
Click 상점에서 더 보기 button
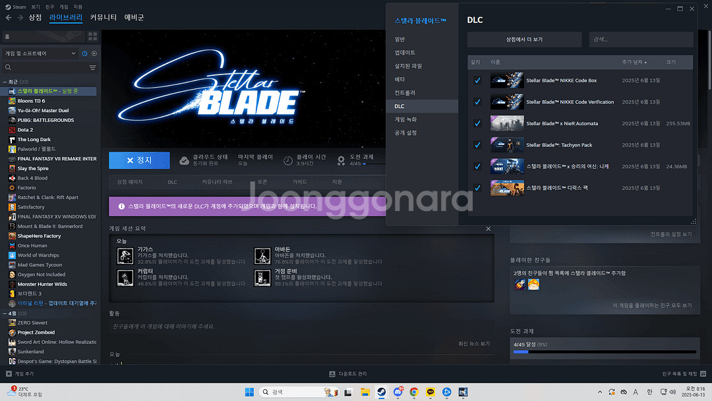click(525, 40)
